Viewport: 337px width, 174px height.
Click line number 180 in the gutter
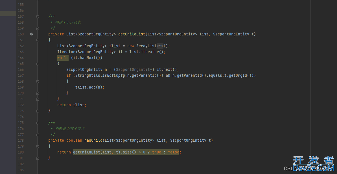pyautogui.click(x=21, y=152)
